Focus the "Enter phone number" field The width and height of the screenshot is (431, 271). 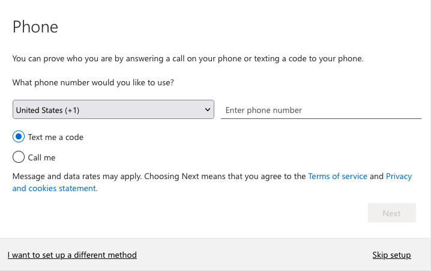pyautogui.click(x=321, y=110)
